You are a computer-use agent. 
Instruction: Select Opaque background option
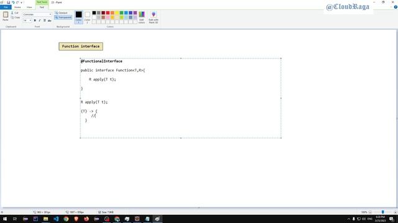[61, 12]
